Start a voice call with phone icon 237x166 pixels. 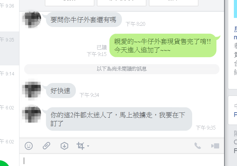[197, 146]
